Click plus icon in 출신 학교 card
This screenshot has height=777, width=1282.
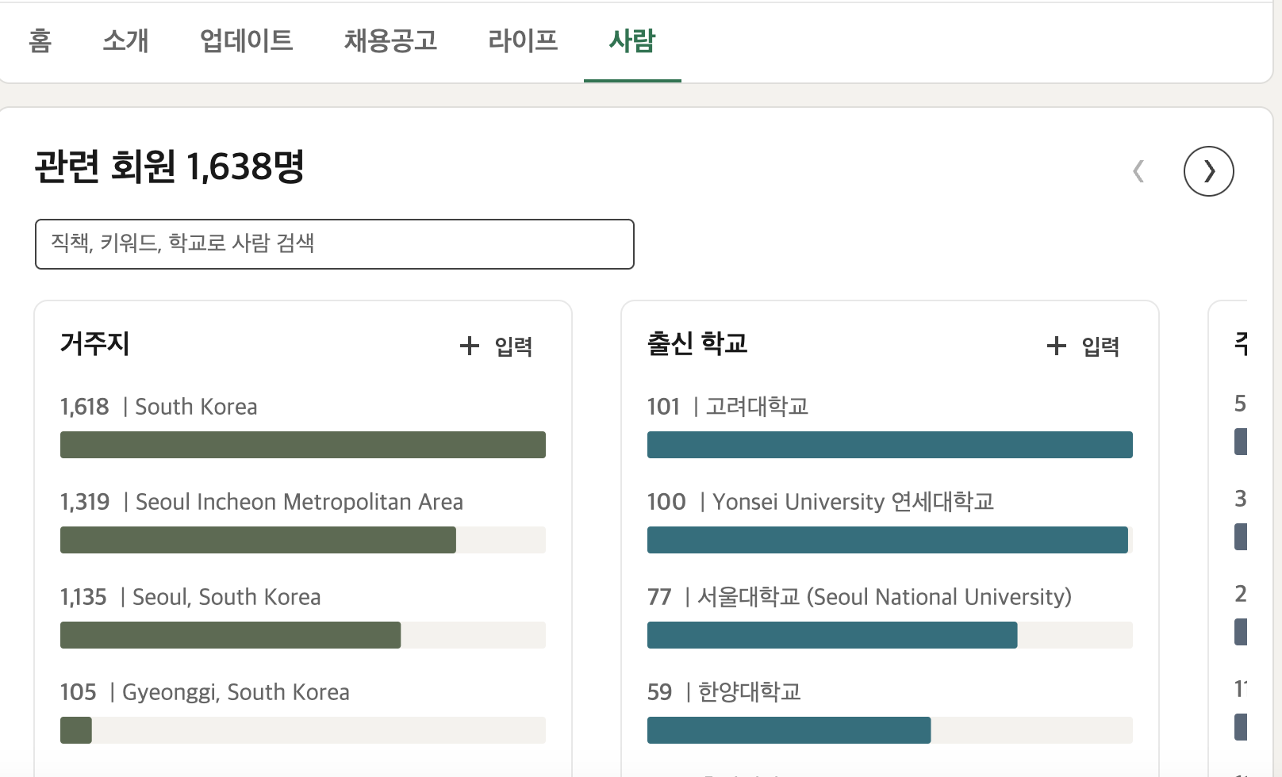coord(1057,346)
